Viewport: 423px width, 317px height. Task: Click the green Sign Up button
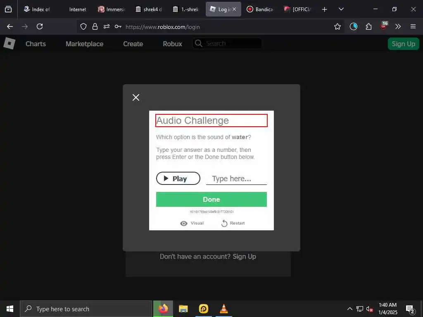pos(403,44)
